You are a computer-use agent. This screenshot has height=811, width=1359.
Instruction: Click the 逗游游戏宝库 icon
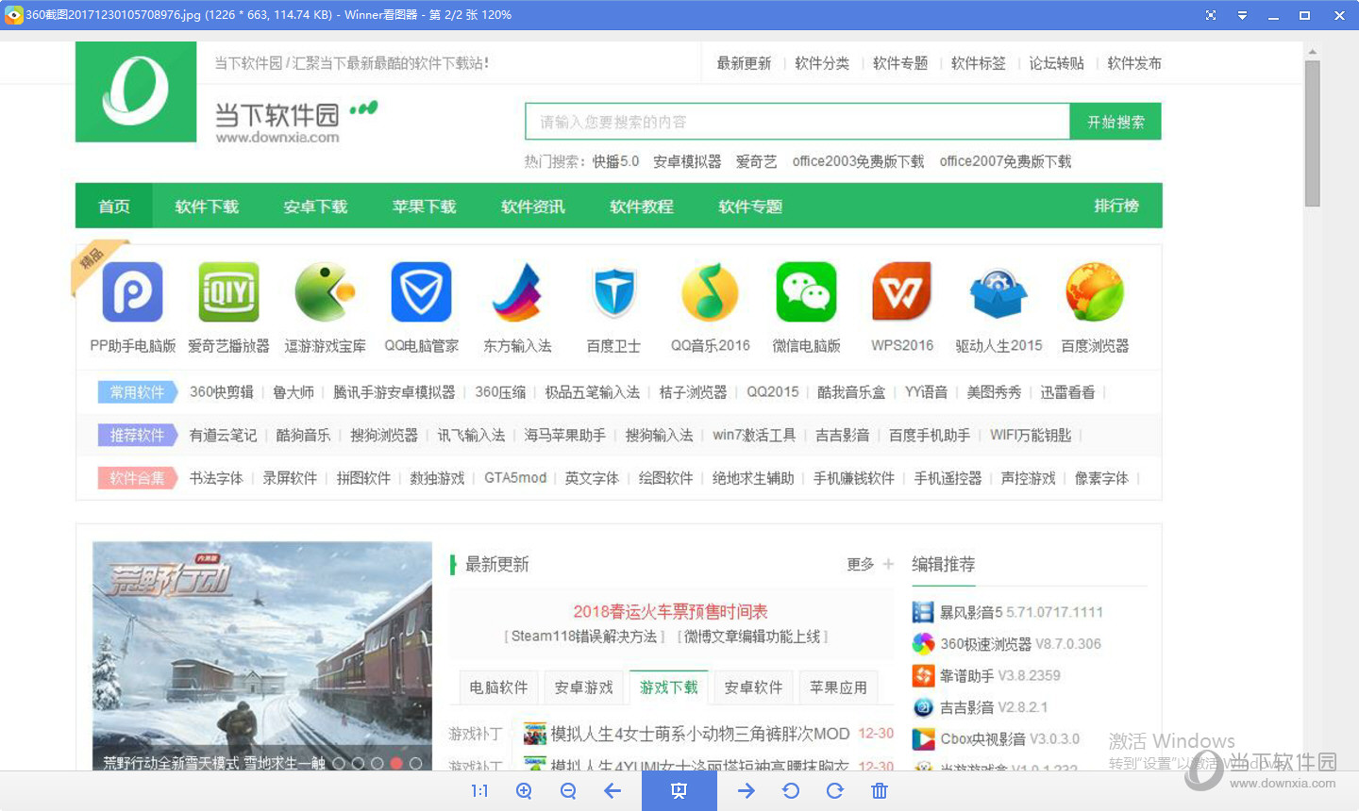point(325,292)
